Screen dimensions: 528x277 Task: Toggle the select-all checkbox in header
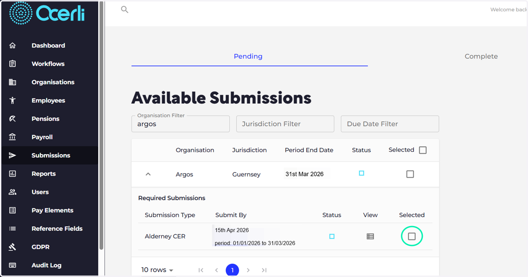[x=423, y=150]
